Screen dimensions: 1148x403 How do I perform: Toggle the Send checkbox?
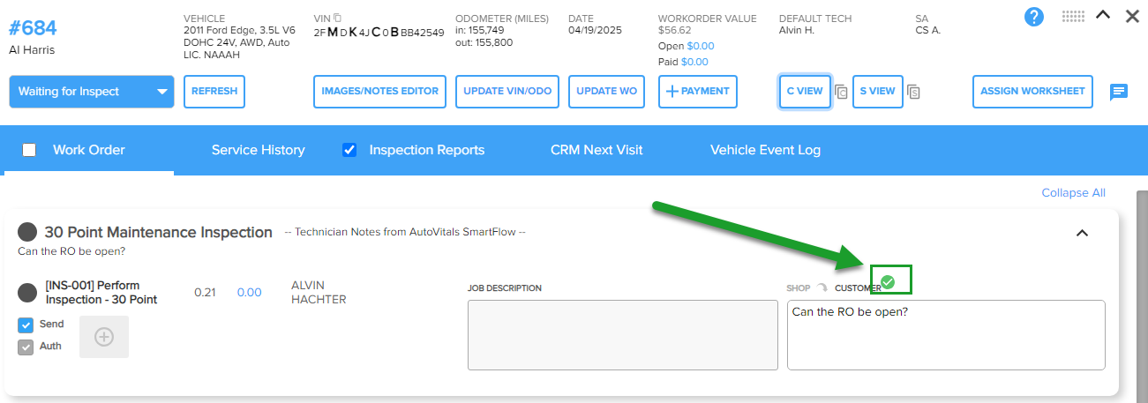click(x=26, y=325)
